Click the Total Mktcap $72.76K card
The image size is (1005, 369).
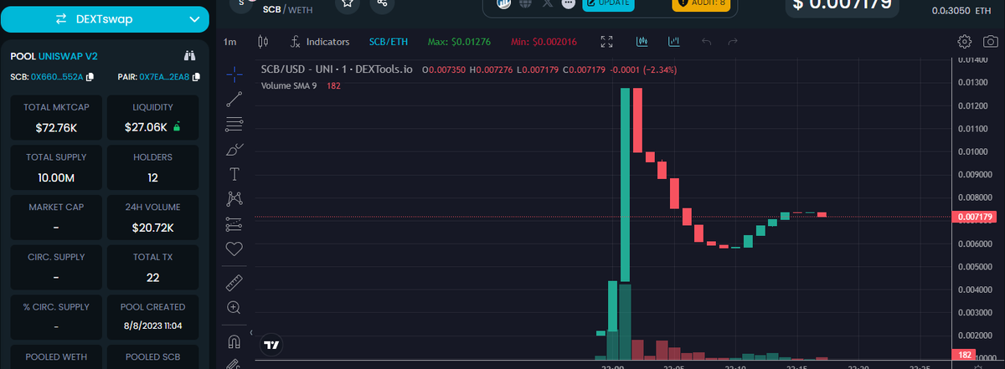coord(57,118)
